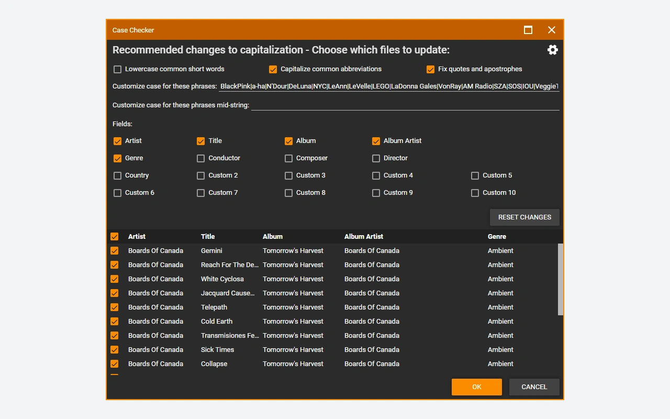This screenshot has width=670, height=419.
Task: Confirm with the OK button
Action: pyautogui.click(x=477, y=387)
